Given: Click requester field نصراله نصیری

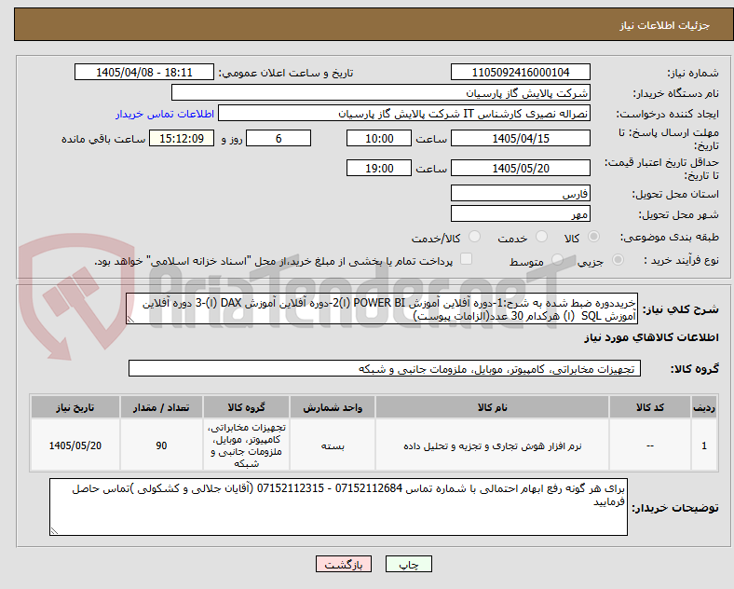Looking at the screenshot, I should click(x=404, y=114).
